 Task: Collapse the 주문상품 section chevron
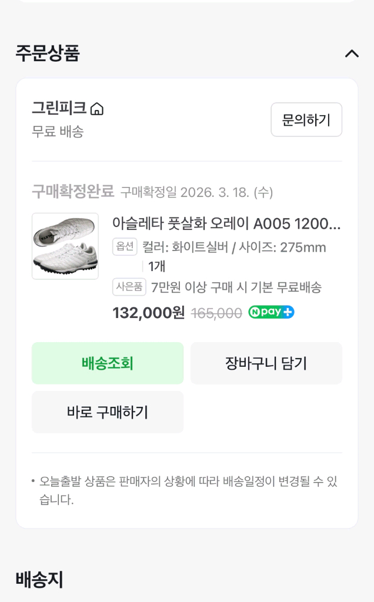[x=352, y=53]
